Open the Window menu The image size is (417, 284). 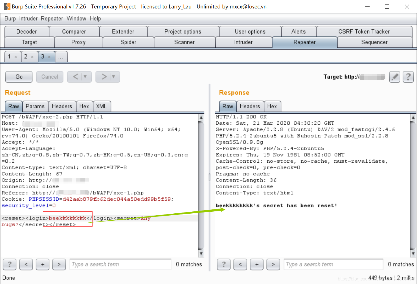(x=76, y=19)
